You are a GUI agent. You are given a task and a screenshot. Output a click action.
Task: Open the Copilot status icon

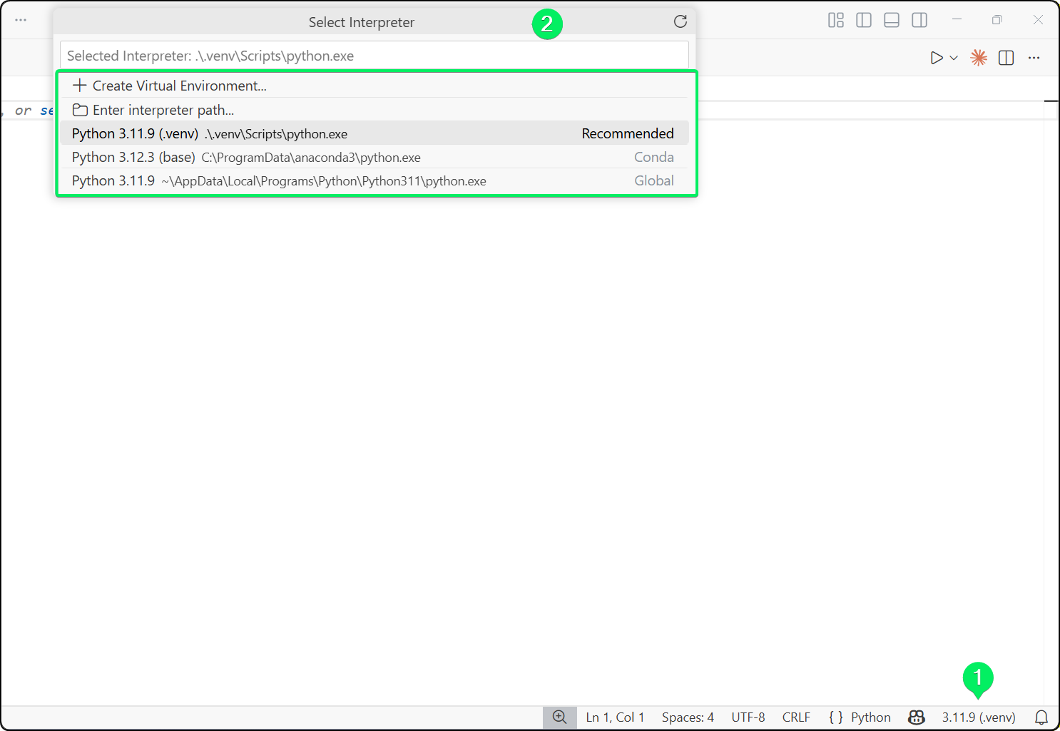916,717
